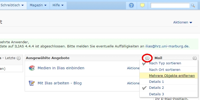The image size is (200, 100).
Task: Click the books icon for Medien in Ilias
Action: (32, 68)
